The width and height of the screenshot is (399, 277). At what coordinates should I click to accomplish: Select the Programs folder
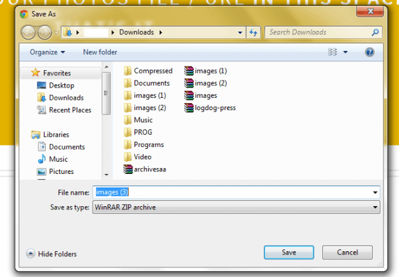coord(144,145)
